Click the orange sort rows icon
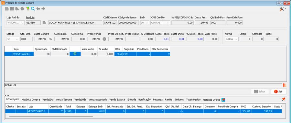Screen dimensions: 291x123 (x=285, y=85)
